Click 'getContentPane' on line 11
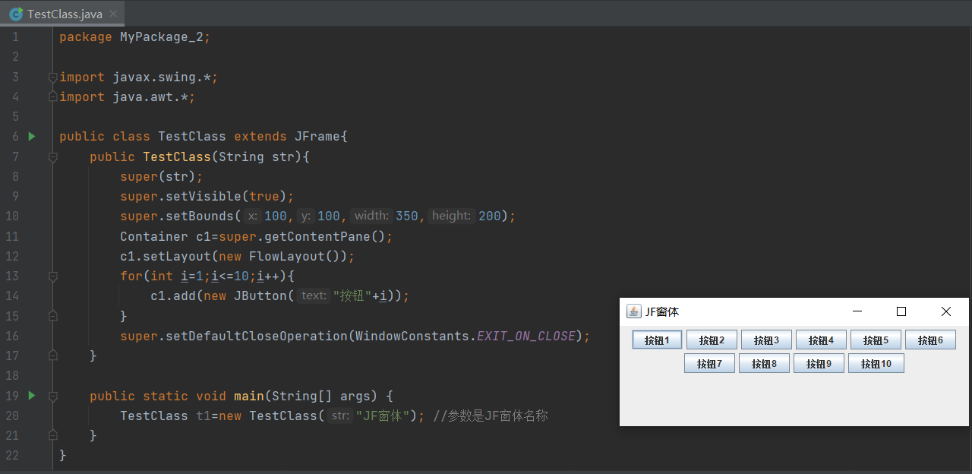Screen dimensions: 972x474 click(x=317, y=236)
